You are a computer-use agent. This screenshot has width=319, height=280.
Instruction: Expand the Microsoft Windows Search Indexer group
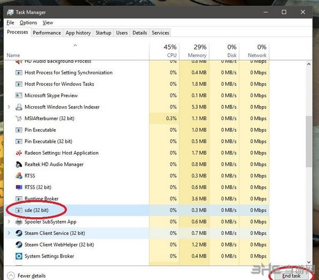(9, 107)
